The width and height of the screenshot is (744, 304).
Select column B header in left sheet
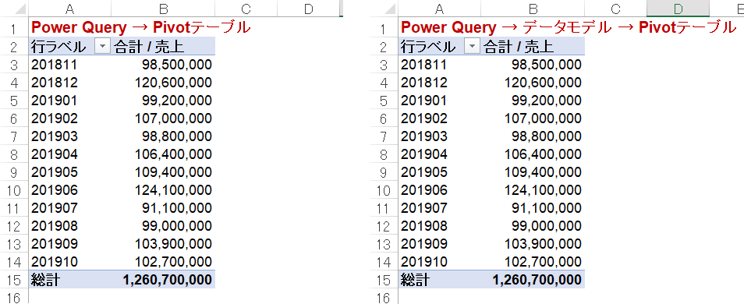coord(163,9)
